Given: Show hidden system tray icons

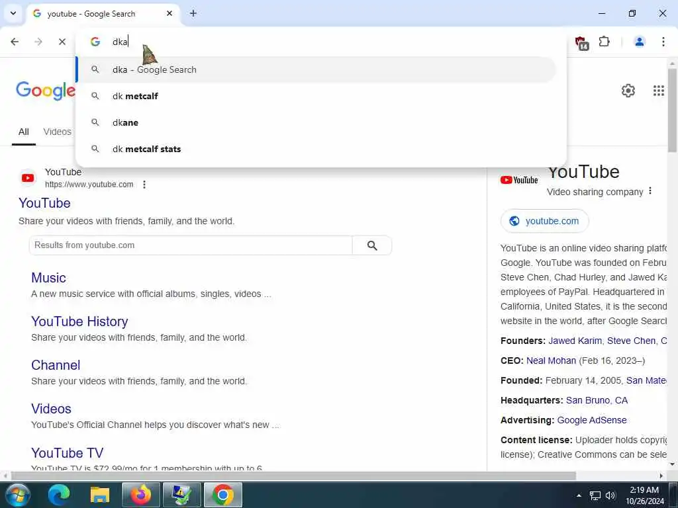Looking at the screenshot, I should pyautogui.click(x=579, y=495).
